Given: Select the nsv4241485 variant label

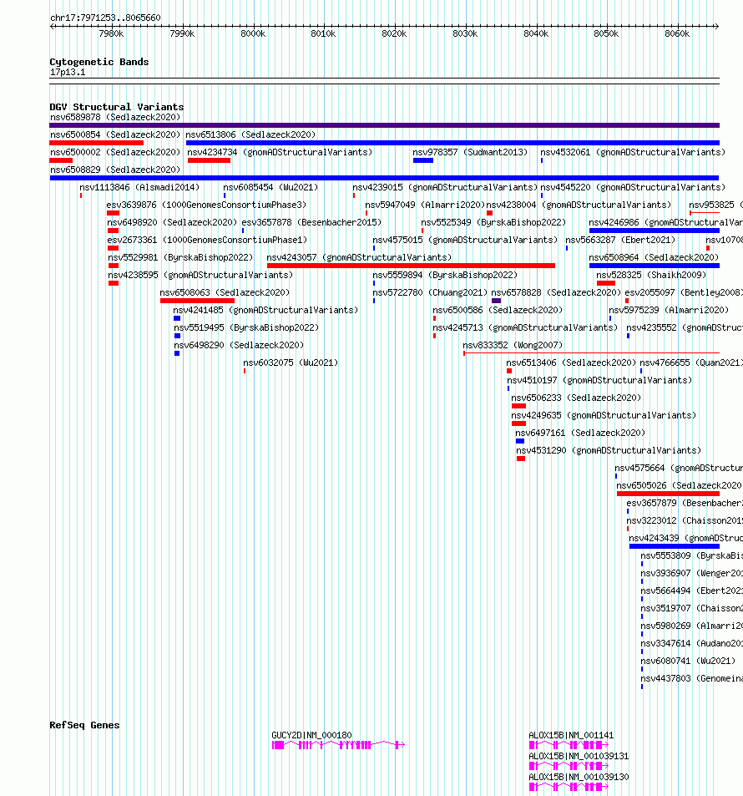Looking at the screenshot, I should [x=265, y=310].
